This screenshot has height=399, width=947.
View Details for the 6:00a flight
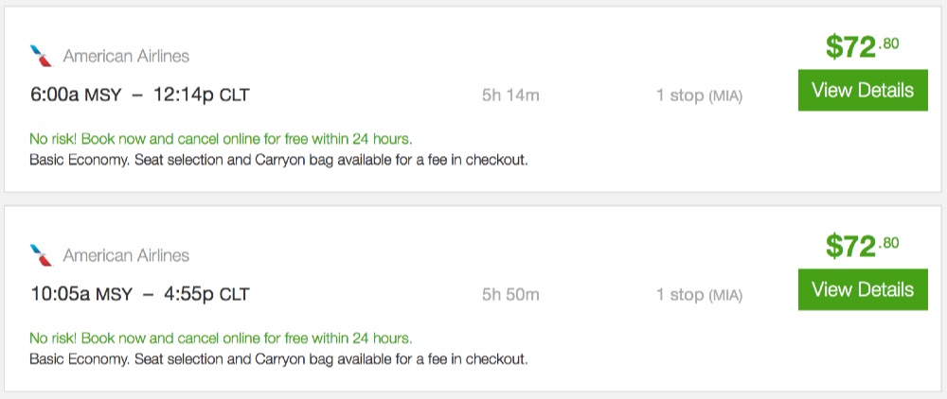862,91
